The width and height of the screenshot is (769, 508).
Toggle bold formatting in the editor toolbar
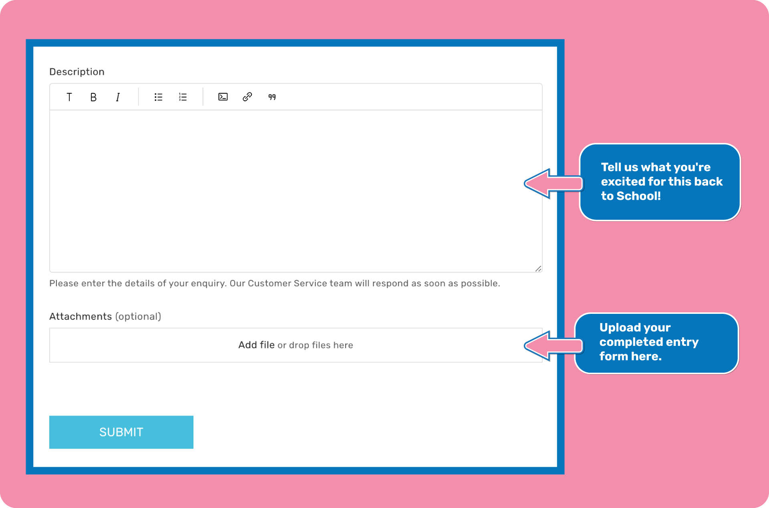tap(93, 97)
